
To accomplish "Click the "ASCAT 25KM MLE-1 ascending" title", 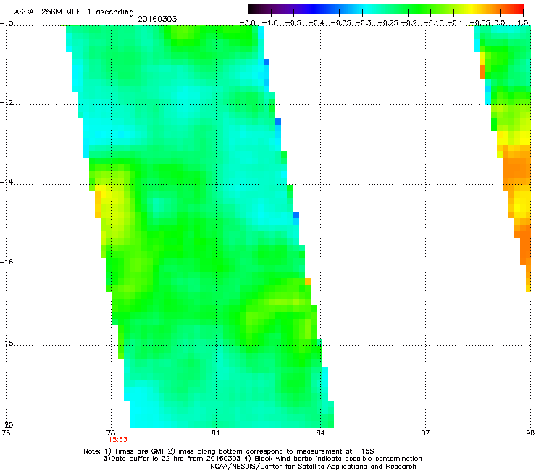I will pos(74,12).
